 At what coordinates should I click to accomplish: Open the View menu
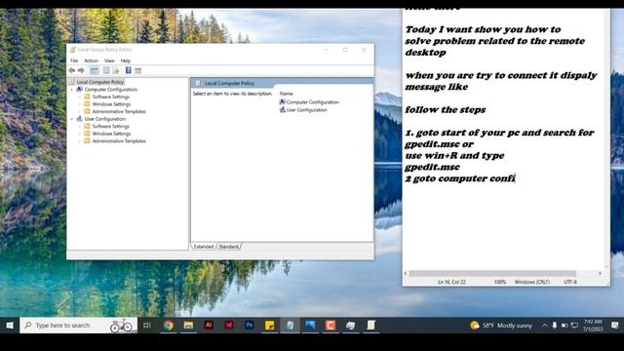click(x=109, y=60)
